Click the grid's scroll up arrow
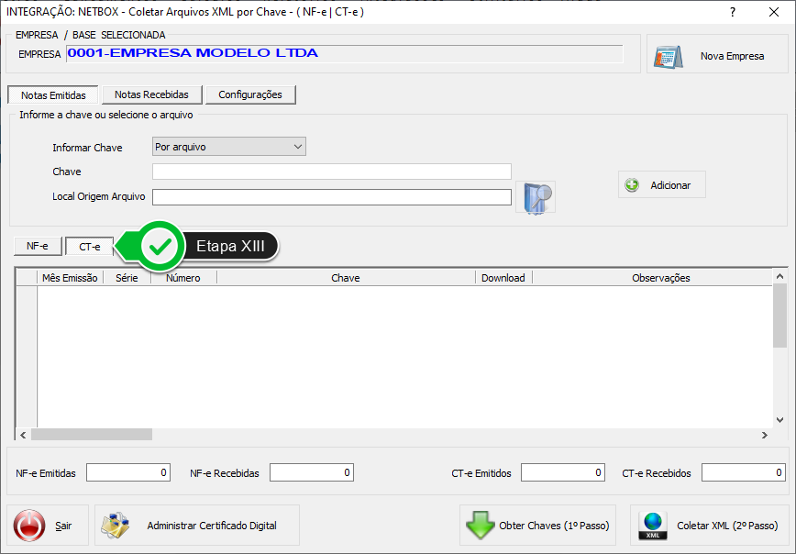796x554 pixels. click(779, 276)
